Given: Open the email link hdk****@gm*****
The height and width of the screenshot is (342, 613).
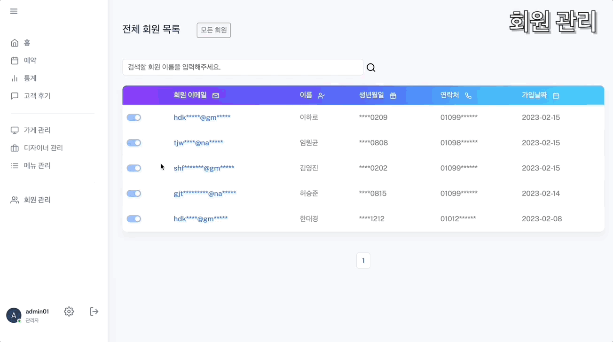Looking at the screenshot, I should click(x=201, y=219).
